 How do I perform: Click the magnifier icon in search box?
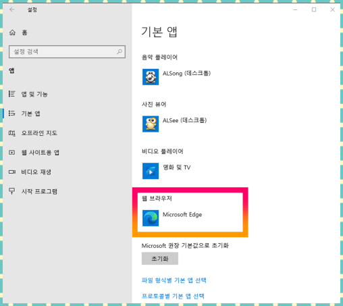click(x=120, y=52)
